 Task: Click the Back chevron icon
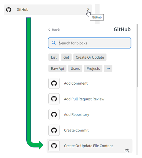pos(49,30)
